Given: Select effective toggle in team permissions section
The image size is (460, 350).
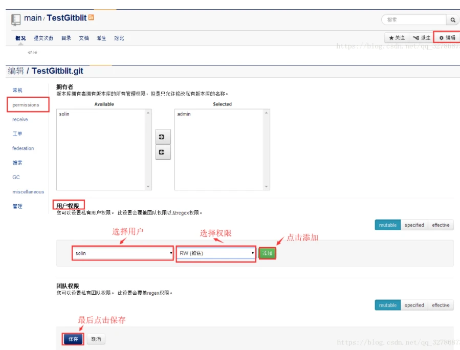Looking at the screenshot, I should (x=441, y=305).
